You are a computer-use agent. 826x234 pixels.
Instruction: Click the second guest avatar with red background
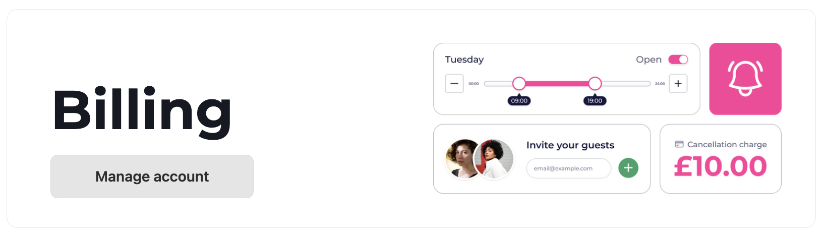tap(495, 159)
